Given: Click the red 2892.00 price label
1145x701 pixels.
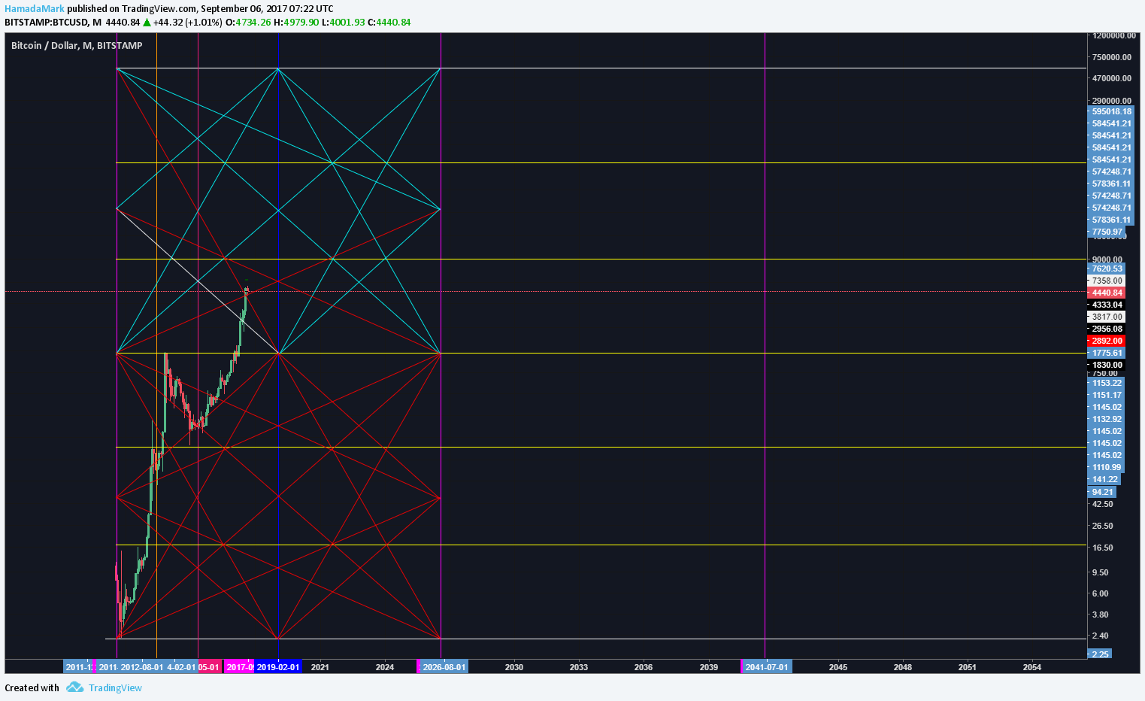Looking at the screenshot, I should (x=1107, y=341).
